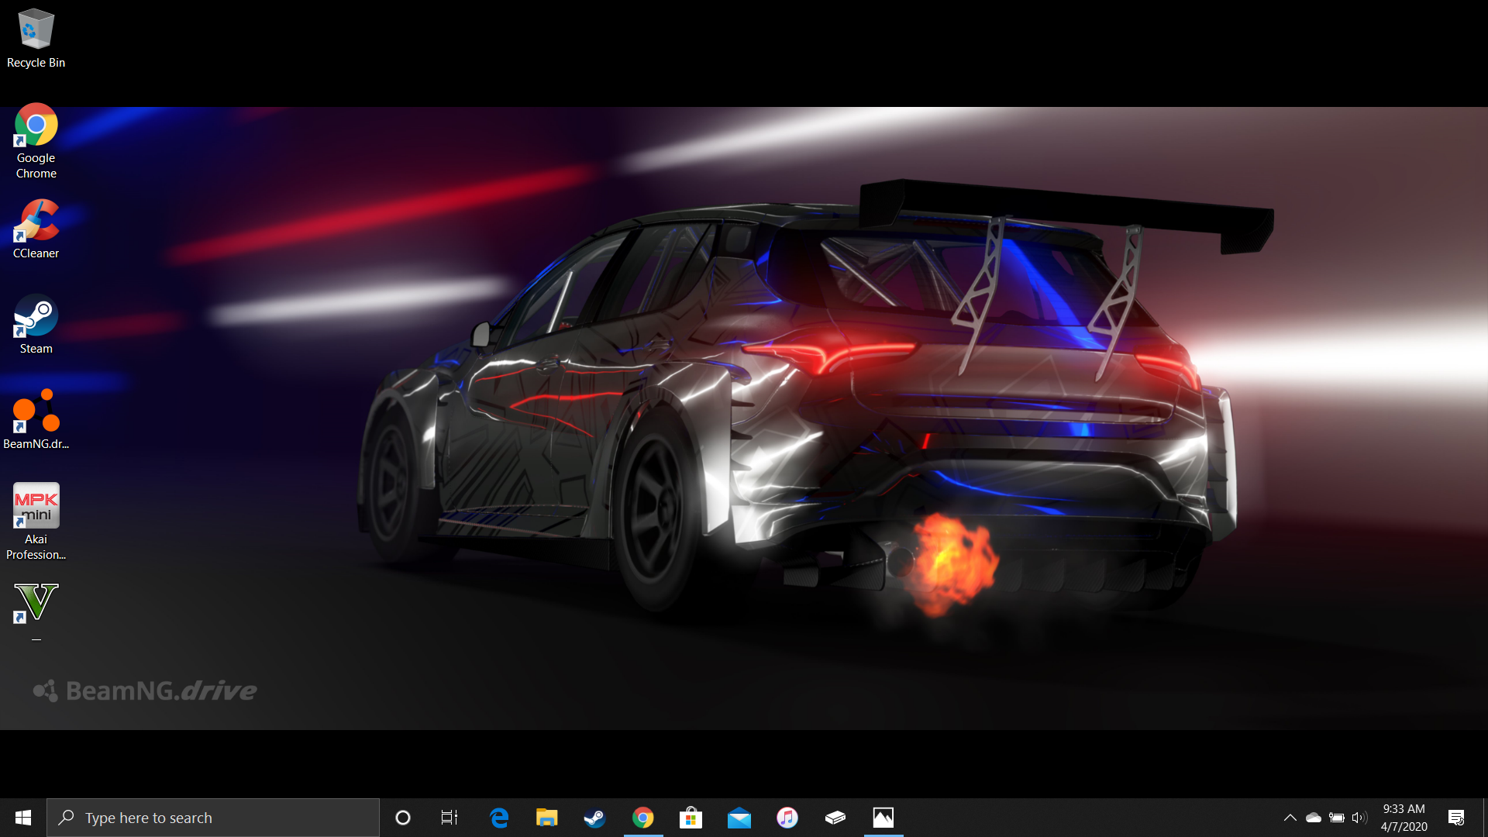Image resolution: width=1488 pixels, height=837 pixels.
Task: Expand the hidden system tray icons
Action: coord(1290,818)
